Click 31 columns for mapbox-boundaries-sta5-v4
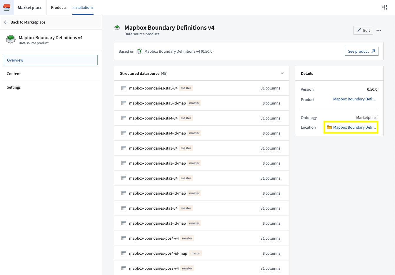Viewport: 395px width, 275px height. tap(270, 88)
